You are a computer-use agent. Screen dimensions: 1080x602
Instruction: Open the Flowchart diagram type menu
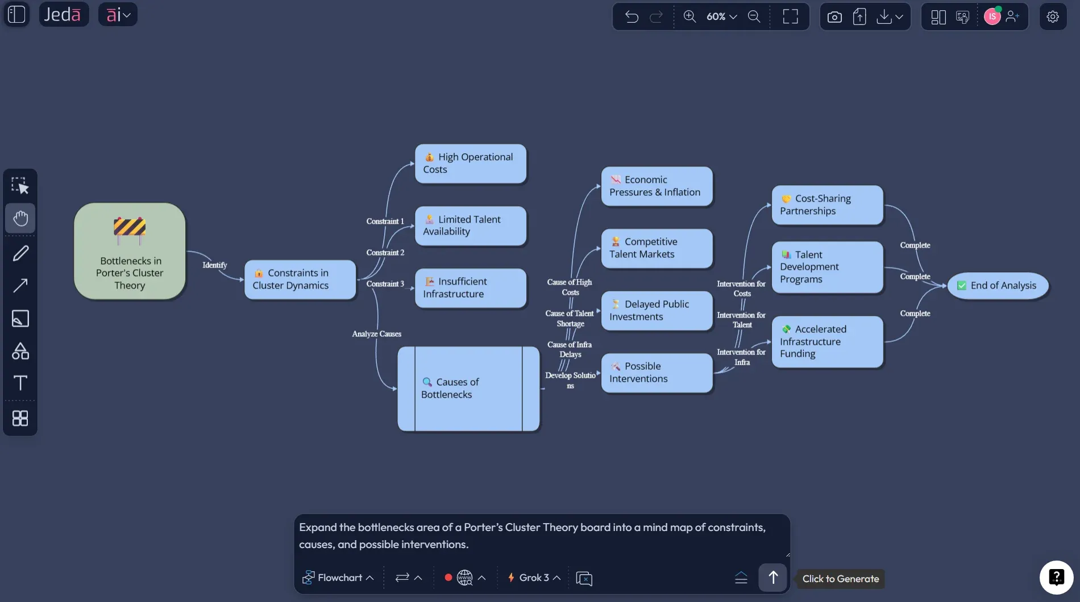click(x=338, y=578)
